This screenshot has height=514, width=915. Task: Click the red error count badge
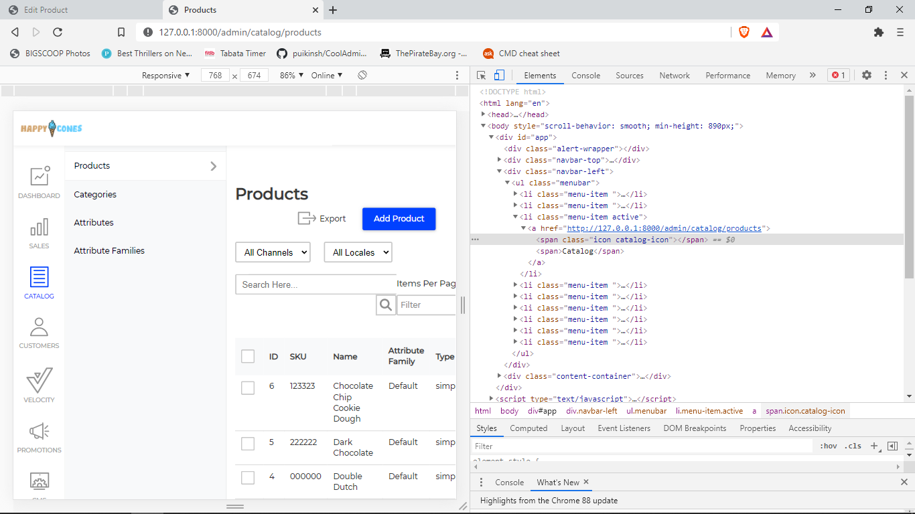(838, 75)
